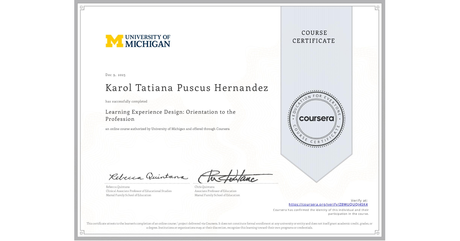Select the name "Karol Tatiana Puscus Hernandez"
Viewport: 460px width, 241px height.
pos(187,88)
